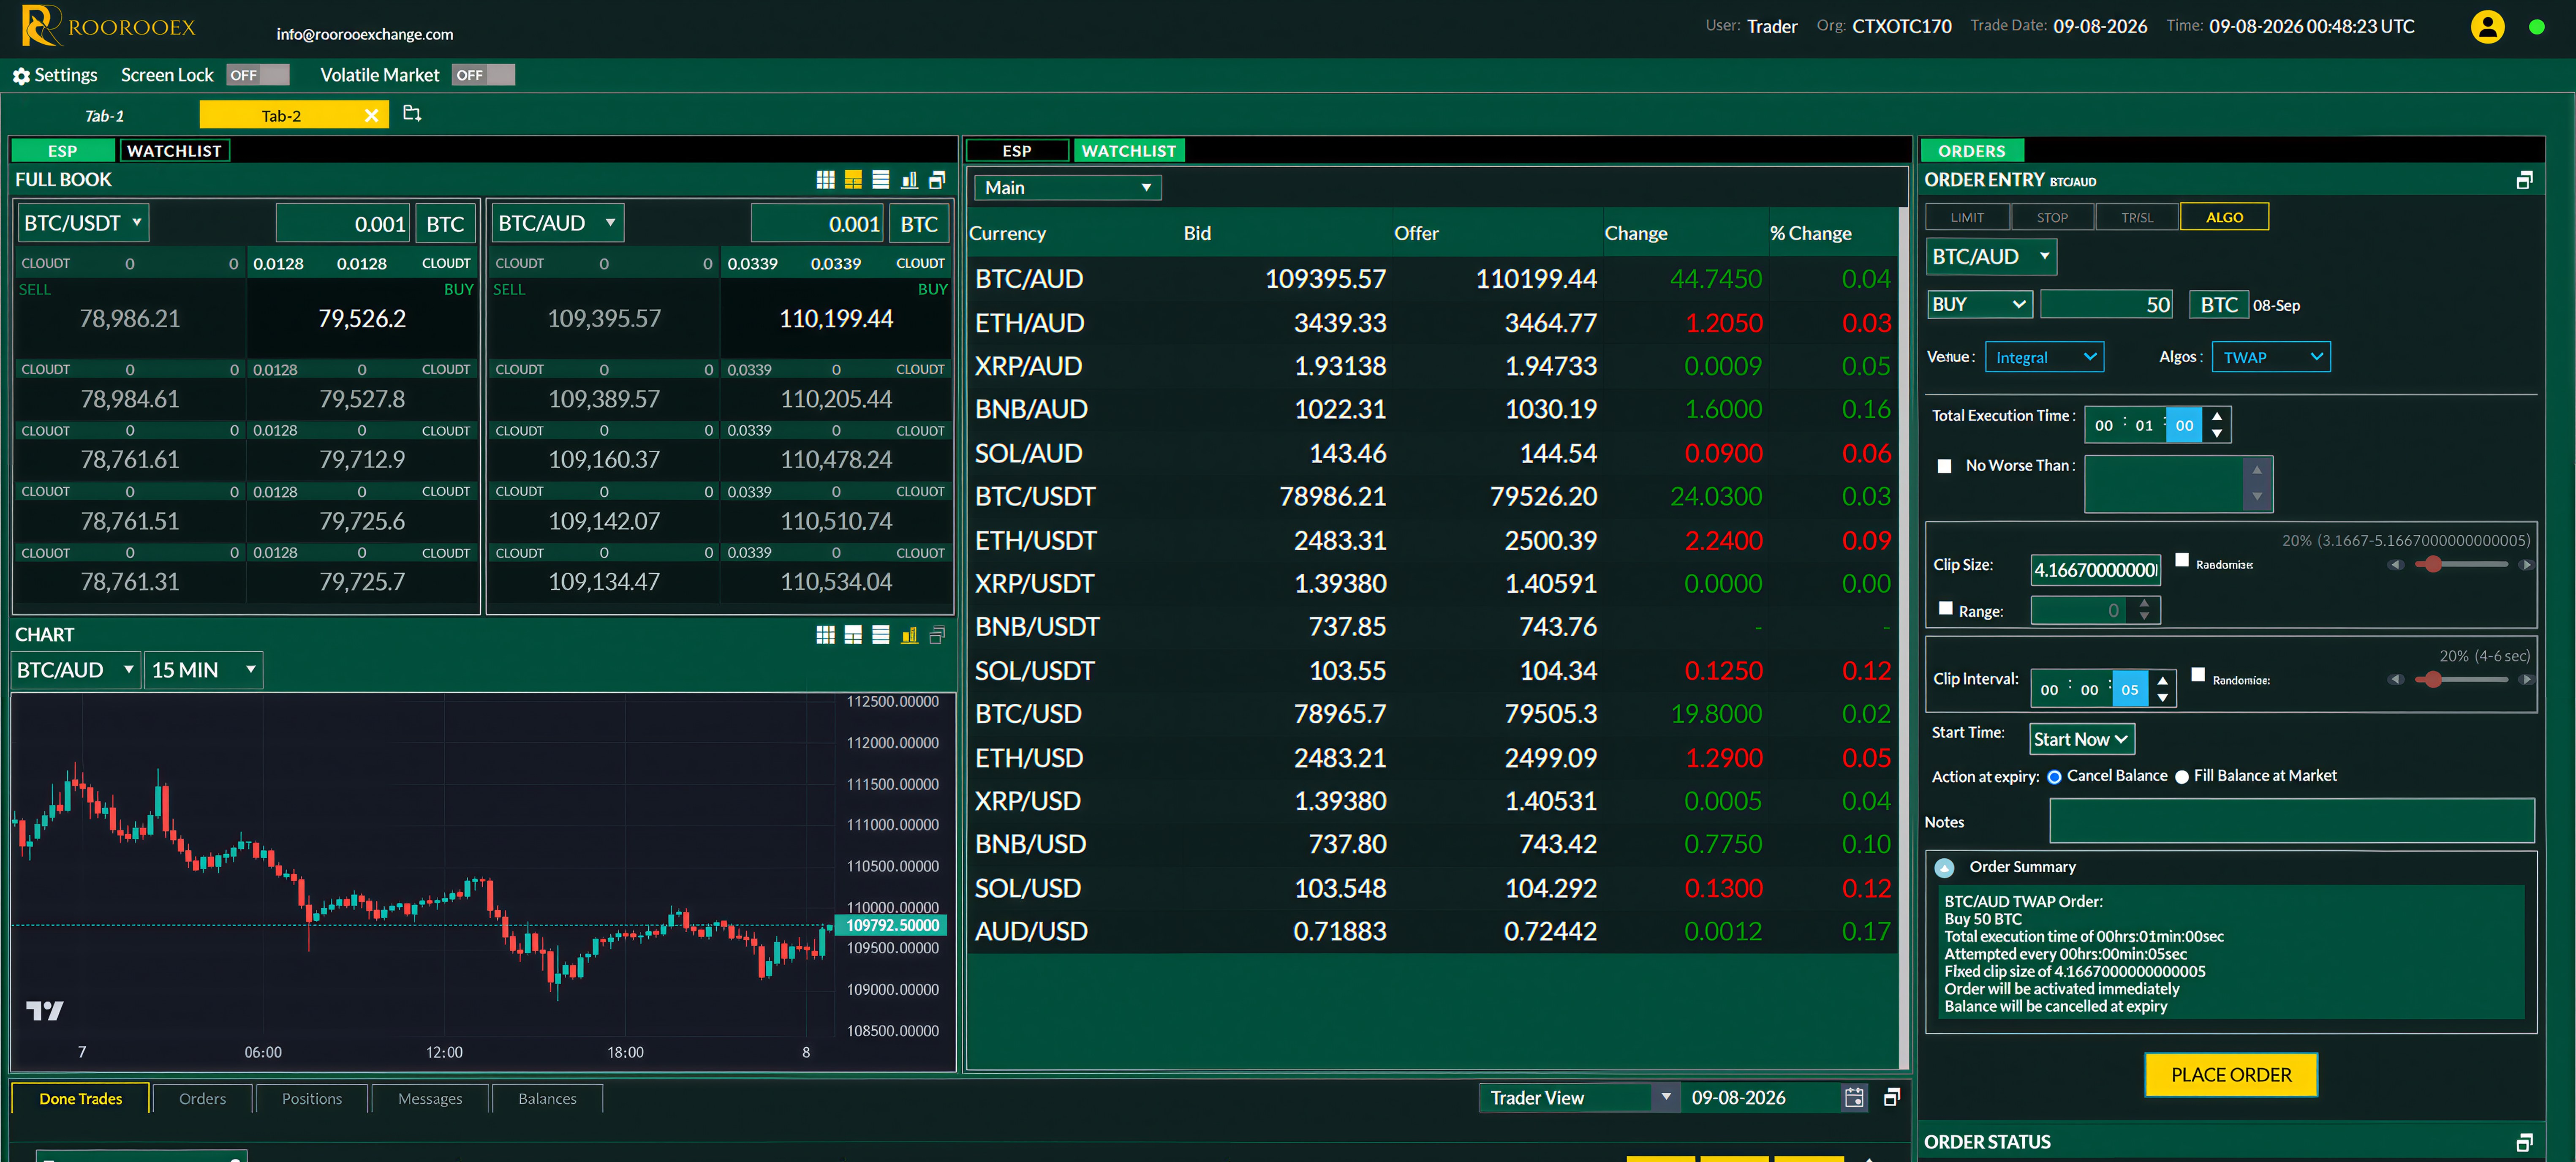Image resolution: width=2576 pixels, height=1162 pixels.
Task: Open chart BTC/AUD symbol dropdown
Action: coord(75,670)
